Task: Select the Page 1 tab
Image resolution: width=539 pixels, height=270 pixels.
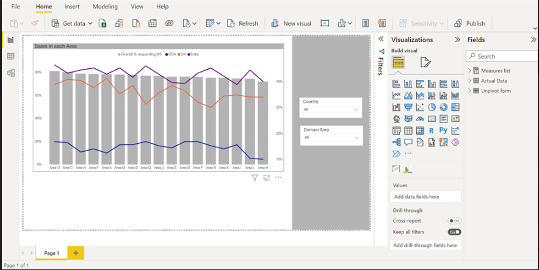Action: (51, 253)
